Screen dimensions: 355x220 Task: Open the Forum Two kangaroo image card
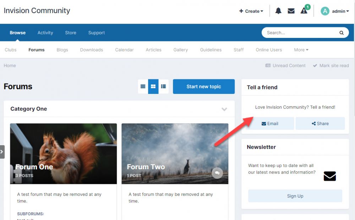pyautogui.click(x=175, y=154)
